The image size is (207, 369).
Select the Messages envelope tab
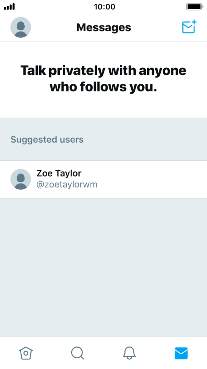coord(181,353)
